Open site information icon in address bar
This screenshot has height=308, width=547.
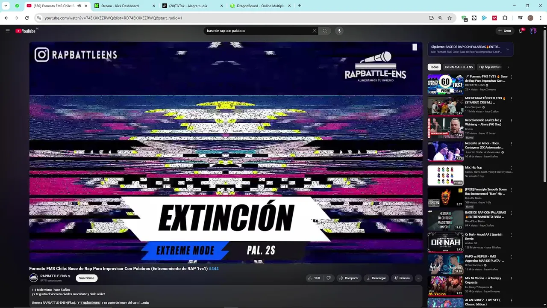pyautogui.click(x=39, y=18)
